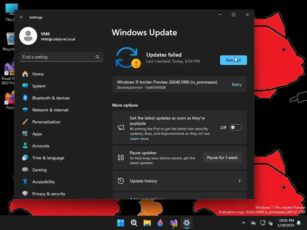This screenshot has width=307, height=230.
Task: Click the muted speaker tray icon
Action: tap(271, 223)
